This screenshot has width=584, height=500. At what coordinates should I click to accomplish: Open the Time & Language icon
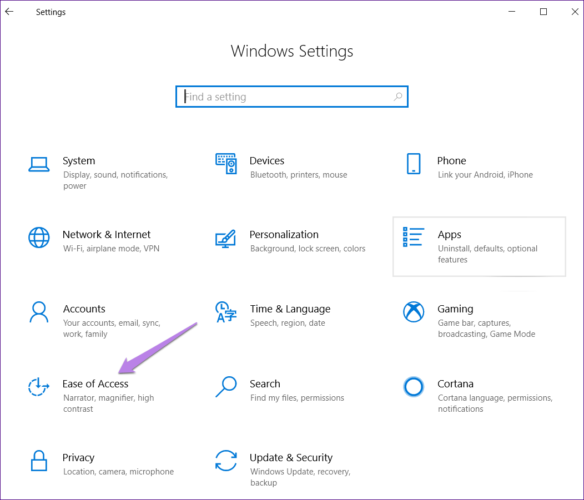coord(226,312)
